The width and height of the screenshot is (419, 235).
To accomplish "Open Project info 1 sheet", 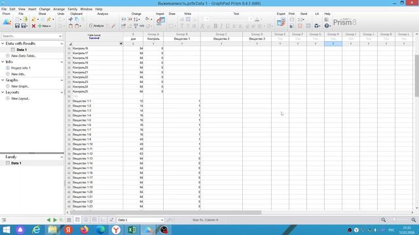I will (x=21, y=68).
